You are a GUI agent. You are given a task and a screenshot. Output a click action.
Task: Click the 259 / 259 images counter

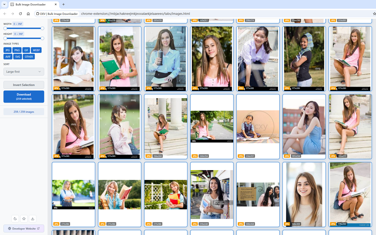24,112
